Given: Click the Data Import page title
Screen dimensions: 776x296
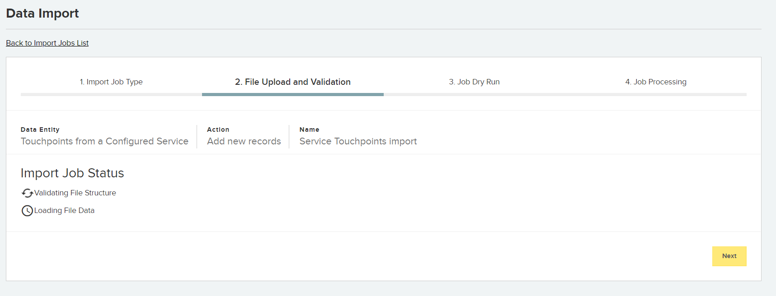Looking at the screenshot, I should [42, 13].
